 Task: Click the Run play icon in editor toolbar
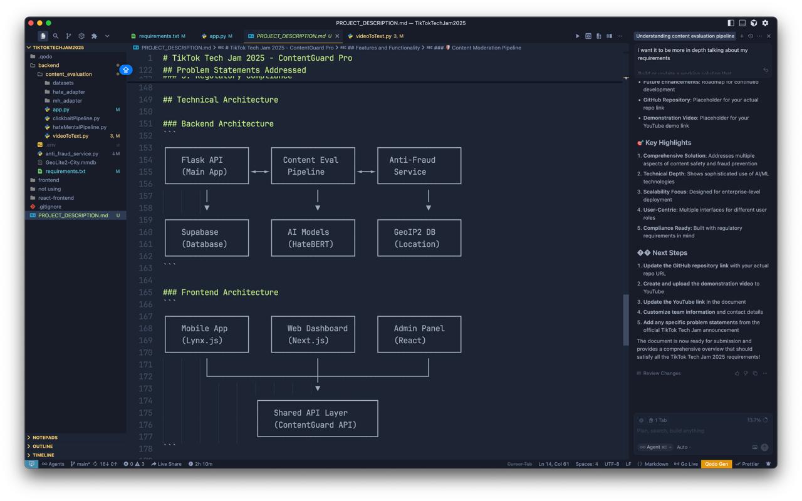(x=578, y=36)
